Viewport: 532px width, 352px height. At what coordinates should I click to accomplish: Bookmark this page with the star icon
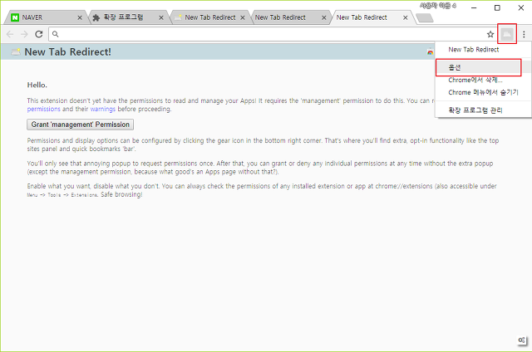coord(490,34)
